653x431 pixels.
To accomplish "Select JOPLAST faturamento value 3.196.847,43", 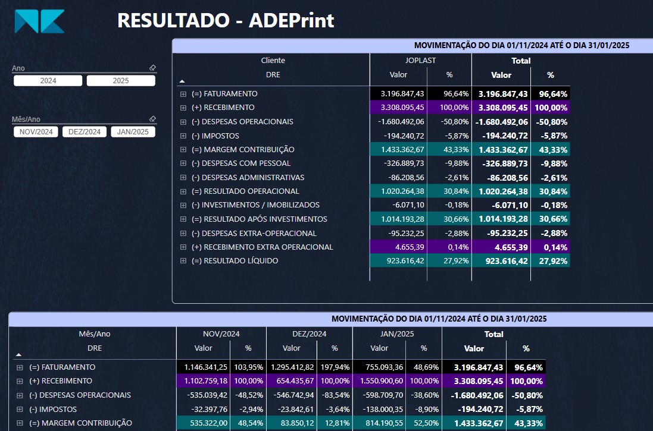I will tap(402, 94).
